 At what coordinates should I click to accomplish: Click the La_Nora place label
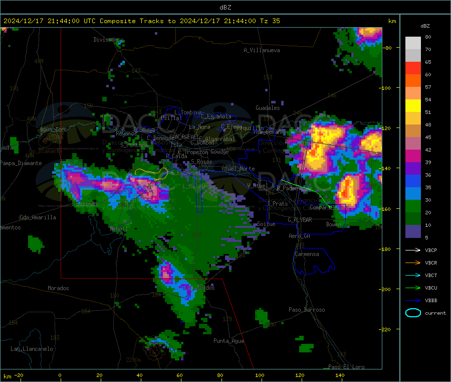click(199, 127)
